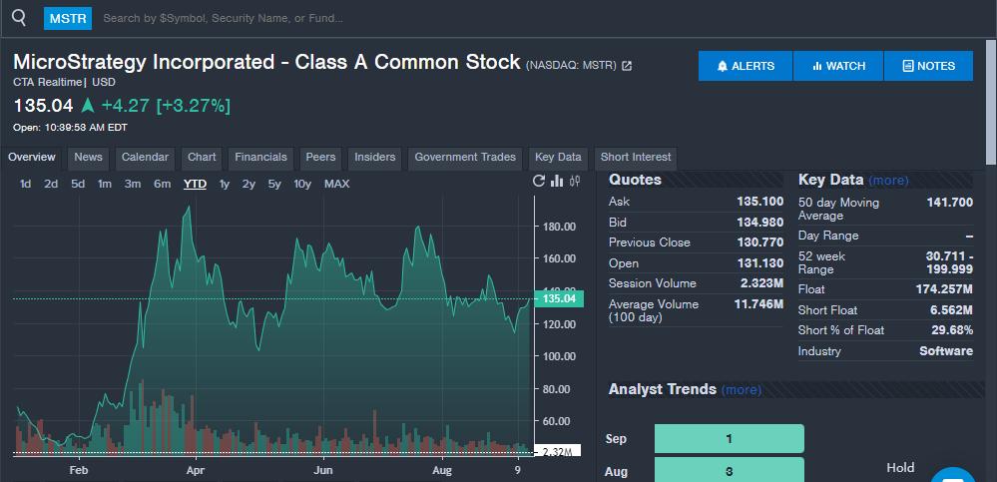Click the Bid value 134.980
997x482 pixels.
759,222
